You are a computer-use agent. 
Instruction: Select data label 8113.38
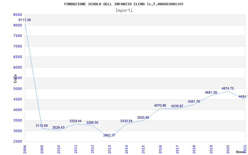point(25,20)
